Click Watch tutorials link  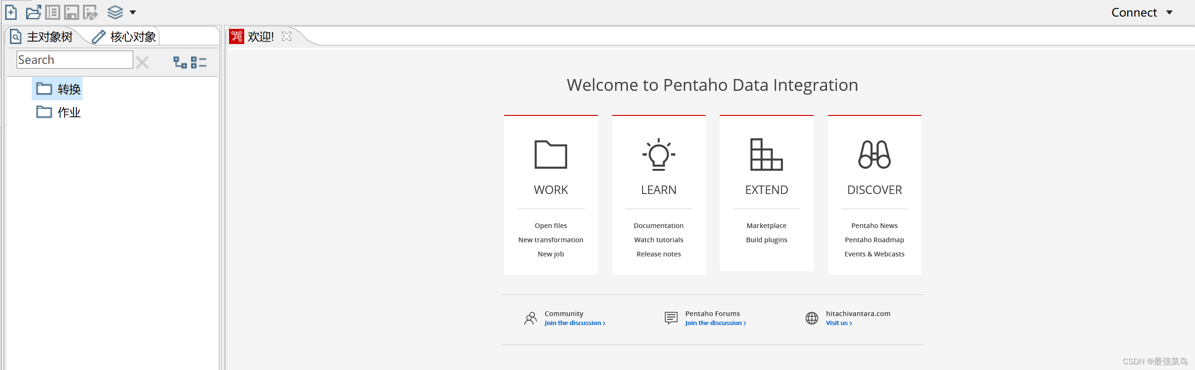pyautogui.click(x=659, y=240)
